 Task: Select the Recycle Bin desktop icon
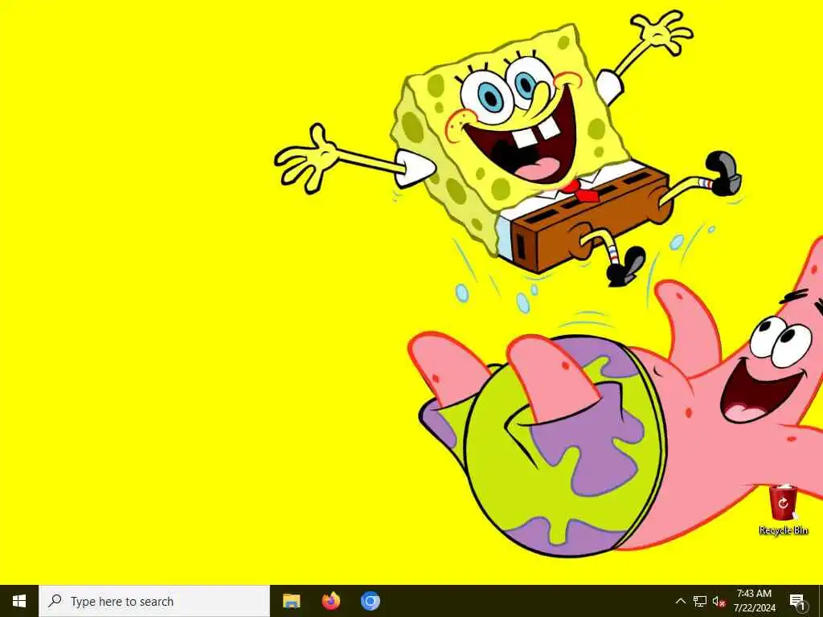pos(783,509)
